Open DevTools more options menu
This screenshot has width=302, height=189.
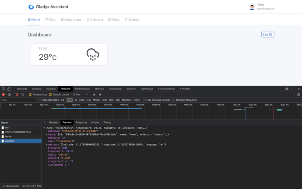(293, 89)
